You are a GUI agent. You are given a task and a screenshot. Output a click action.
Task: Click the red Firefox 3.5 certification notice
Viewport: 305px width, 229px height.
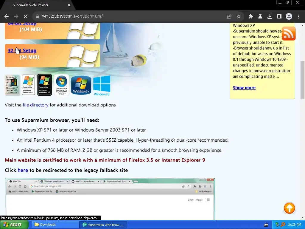(105, 160)
